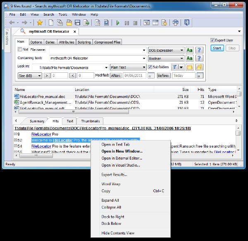
Task: Stop search using toolbar square icon
Action: coord(135,23)
